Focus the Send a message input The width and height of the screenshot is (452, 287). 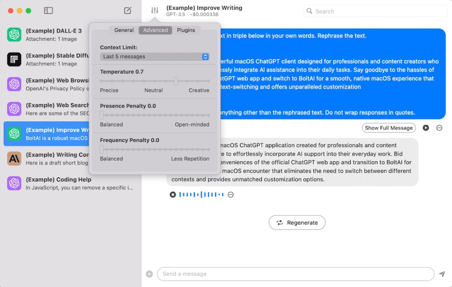296,274
